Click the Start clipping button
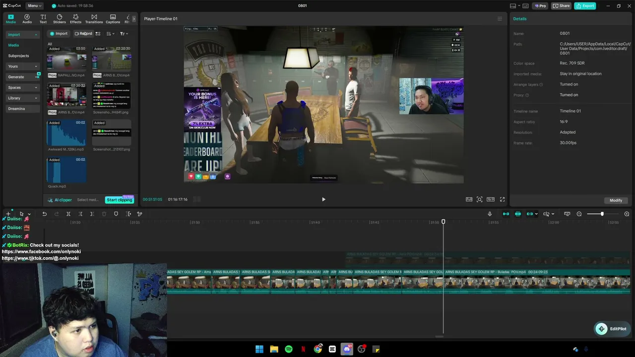The image size is (635, 357). click(120, 200)
